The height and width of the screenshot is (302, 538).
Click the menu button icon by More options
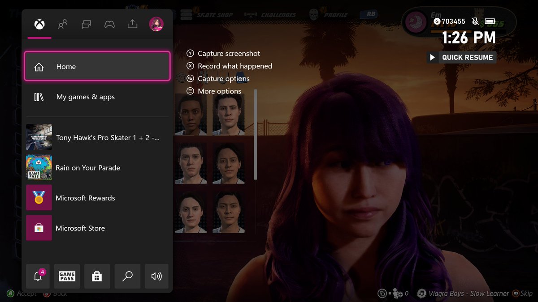[190, 91]
